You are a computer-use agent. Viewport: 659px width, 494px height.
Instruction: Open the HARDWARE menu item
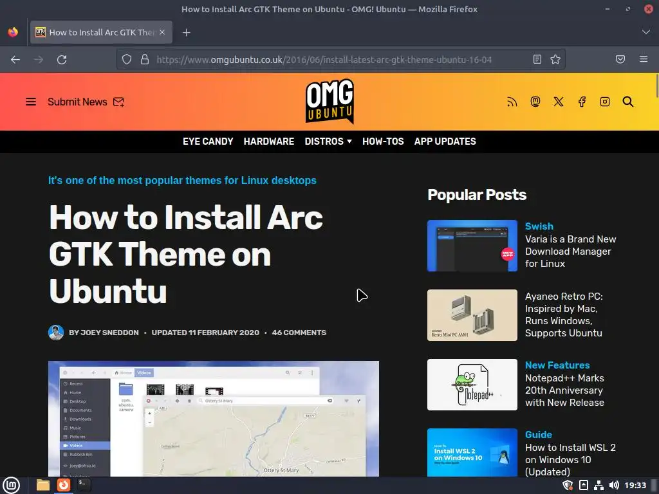(x=269, y=142)
